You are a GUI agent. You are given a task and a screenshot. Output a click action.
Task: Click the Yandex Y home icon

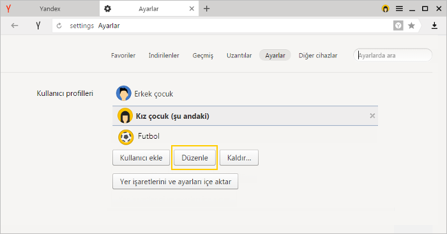coord(38,26)
